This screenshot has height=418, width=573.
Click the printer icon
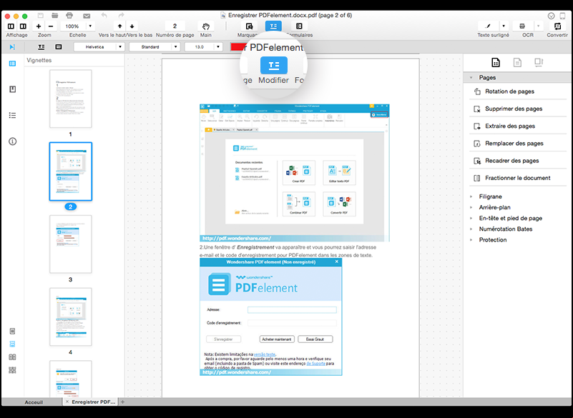coord(69,15)
